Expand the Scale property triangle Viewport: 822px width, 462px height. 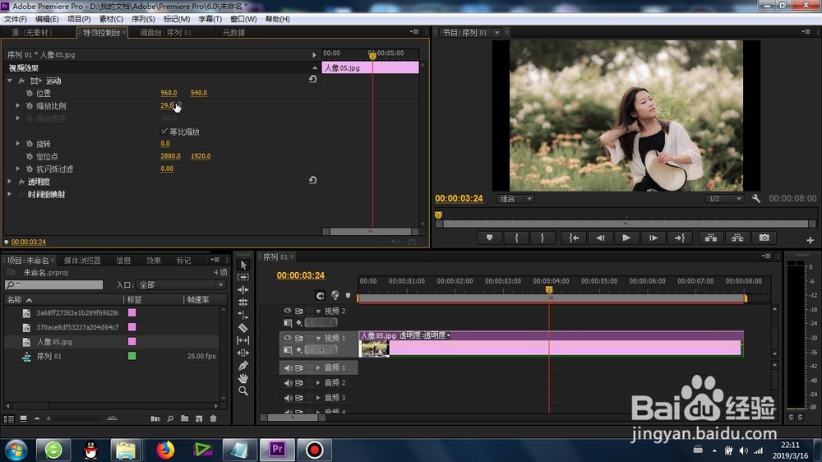[18, 105]
